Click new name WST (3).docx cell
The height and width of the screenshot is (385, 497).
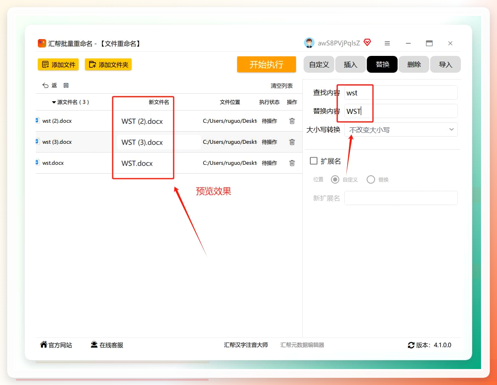159,142
